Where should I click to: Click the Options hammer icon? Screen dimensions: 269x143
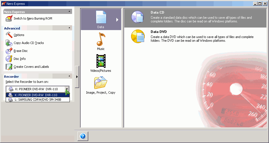9,35
